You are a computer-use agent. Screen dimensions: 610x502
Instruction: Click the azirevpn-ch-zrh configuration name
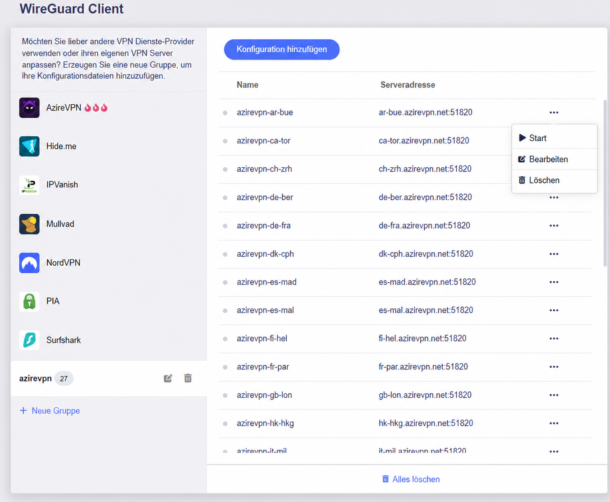264,169
